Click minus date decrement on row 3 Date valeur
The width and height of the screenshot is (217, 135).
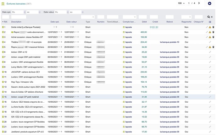pyautogui.click(x=76, y=37)
